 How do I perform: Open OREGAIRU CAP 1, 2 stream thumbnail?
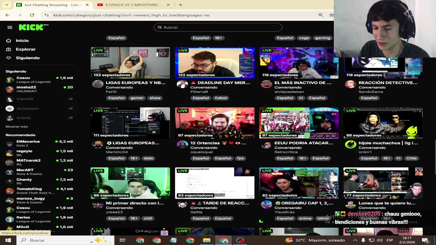tap(299, 183)
